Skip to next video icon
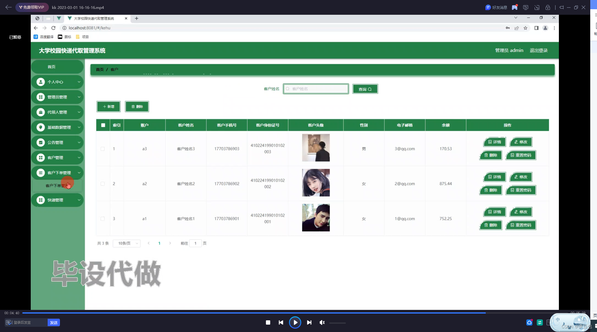The width and height of the screenshot is (597, 332). (x=309, y=322)
